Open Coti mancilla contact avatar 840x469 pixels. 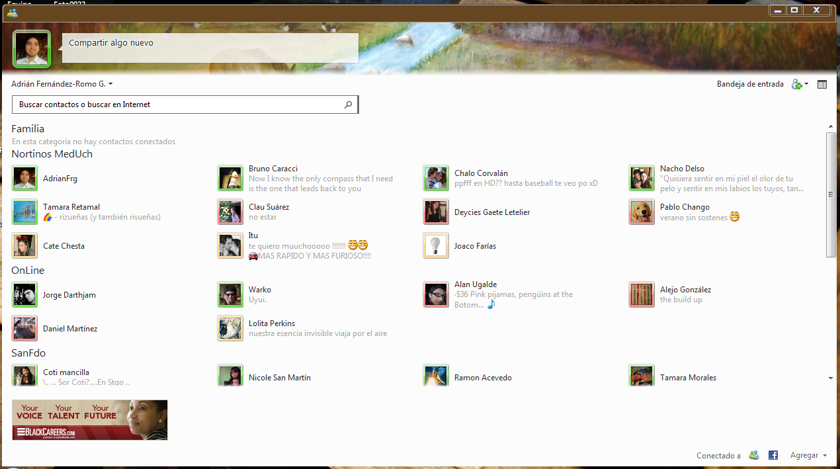point(24,376)
